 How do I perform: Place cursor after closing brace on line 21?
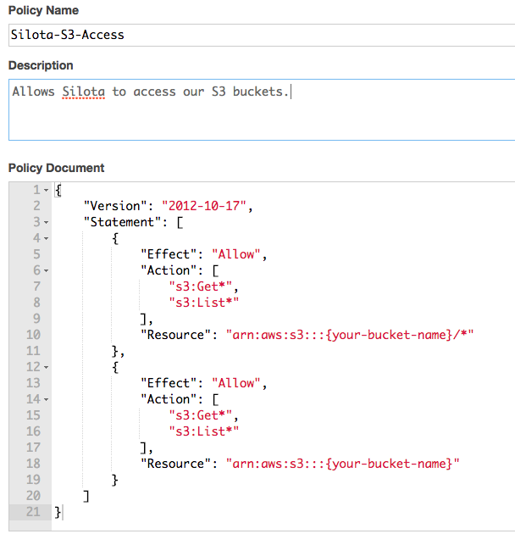click(x=63, y=512)
